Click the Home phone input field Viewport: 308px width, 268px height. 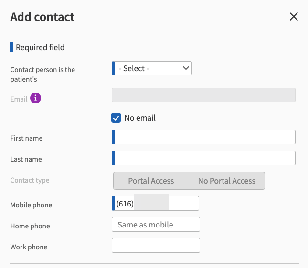156,225
